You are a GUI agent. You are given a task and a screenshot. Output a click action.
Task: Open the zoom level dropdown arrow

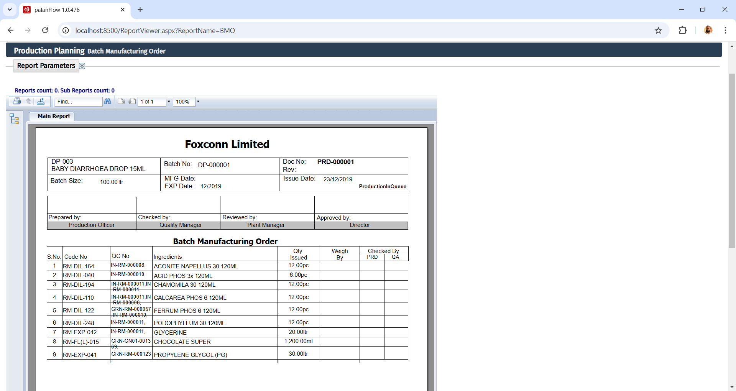point(198,102)
